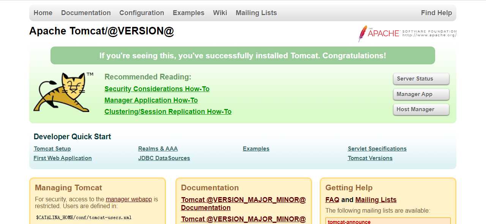Open the Tomcat Versions link
The width and height of the screenshot is (486, 224).
pos(370,158)
